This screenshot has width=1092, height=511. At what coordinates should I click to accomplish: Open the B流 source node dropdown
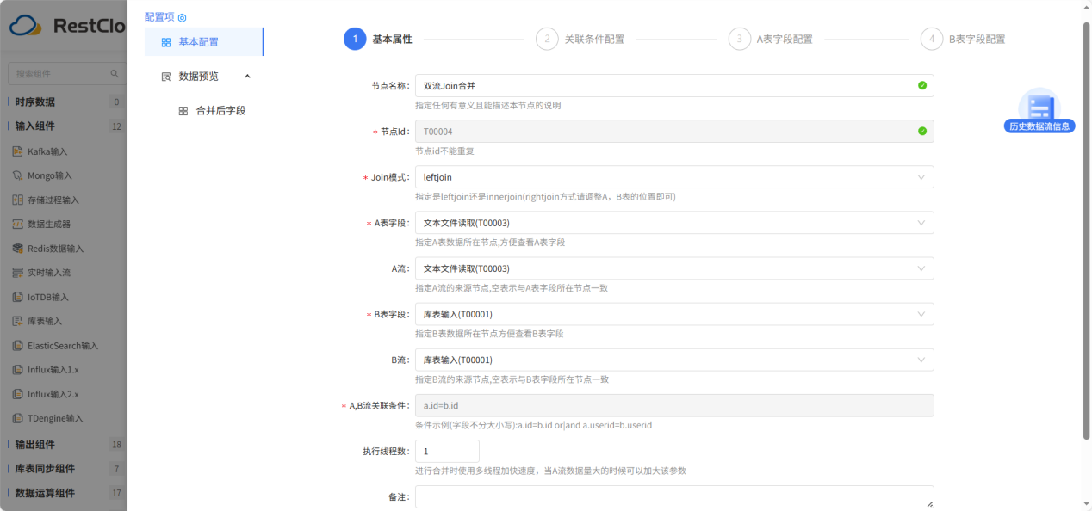tap(673, 360)
